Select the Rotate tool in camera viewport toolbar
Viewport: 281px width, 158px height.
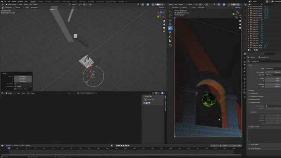[170, 24]
